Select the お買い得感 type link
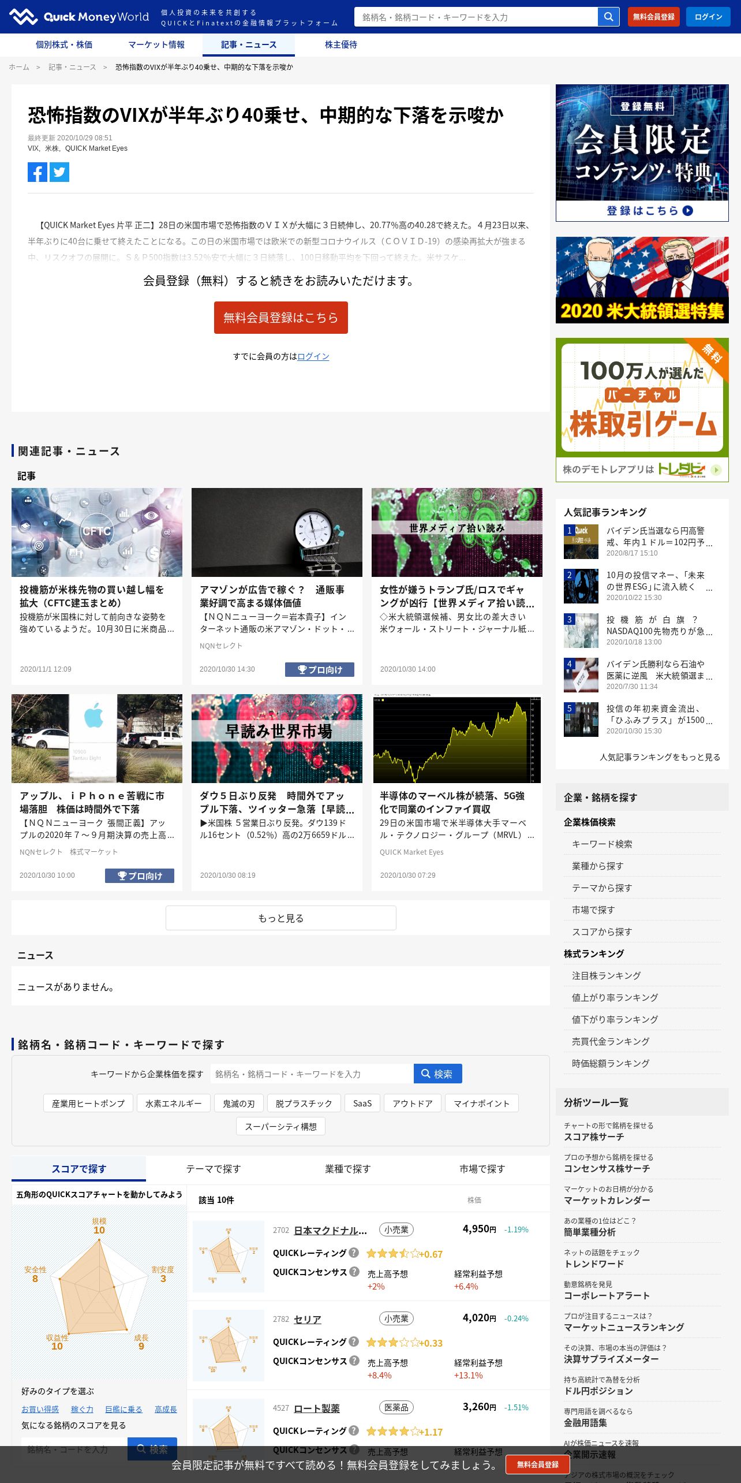 pyautogui.click(x=40, y=1409)
